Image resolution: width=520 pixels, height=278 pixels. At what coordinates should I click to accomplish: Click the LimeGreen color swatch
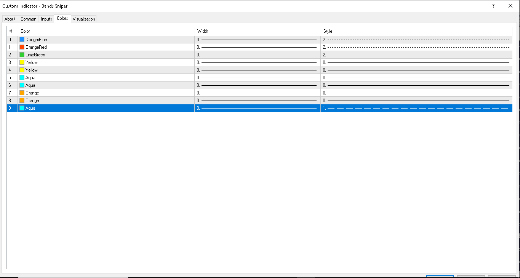point(22,55)
